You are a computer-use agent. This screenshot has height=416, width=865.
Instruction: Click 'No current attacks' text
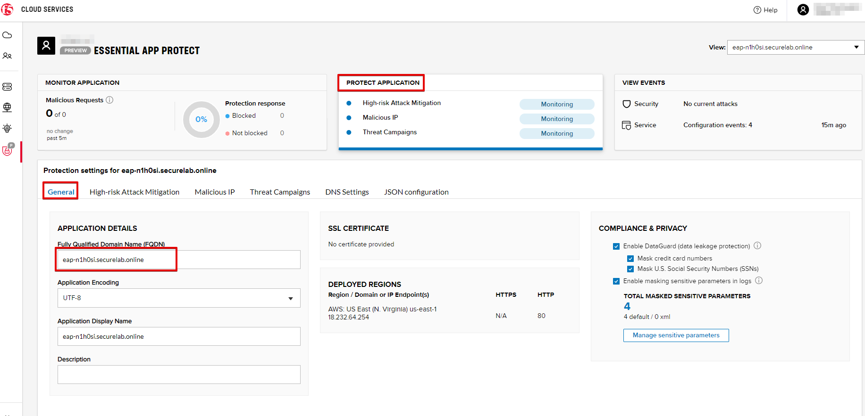710,104
